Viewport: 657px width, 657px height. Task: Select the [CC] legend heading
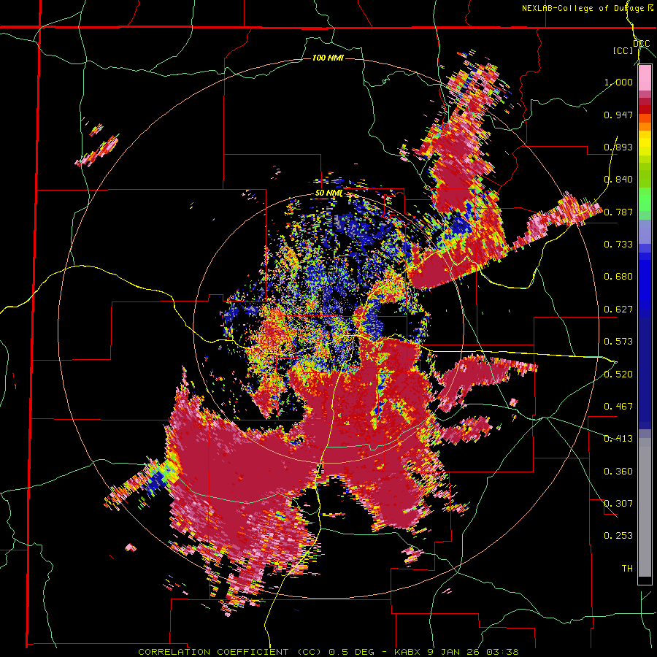coord(623,50)
